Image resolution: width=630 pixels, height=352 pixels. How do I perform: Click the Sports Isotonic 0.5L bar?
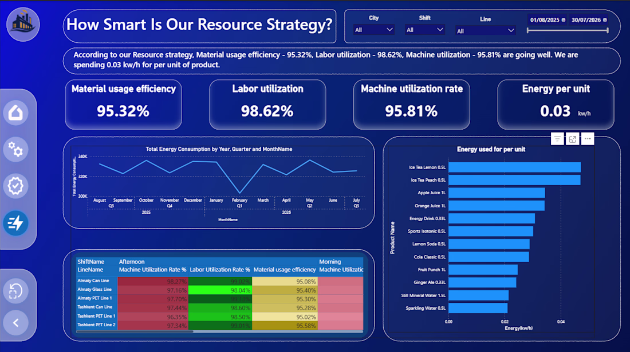491,231
